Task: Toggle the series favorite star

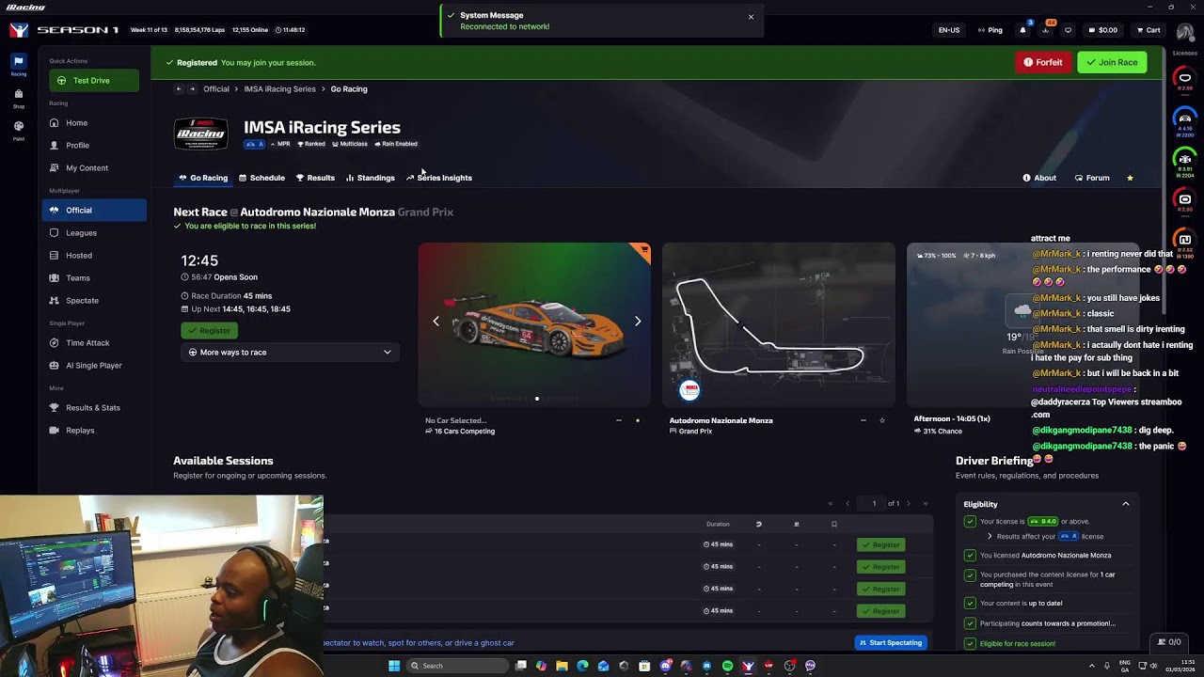Action: click(1130, 178)
